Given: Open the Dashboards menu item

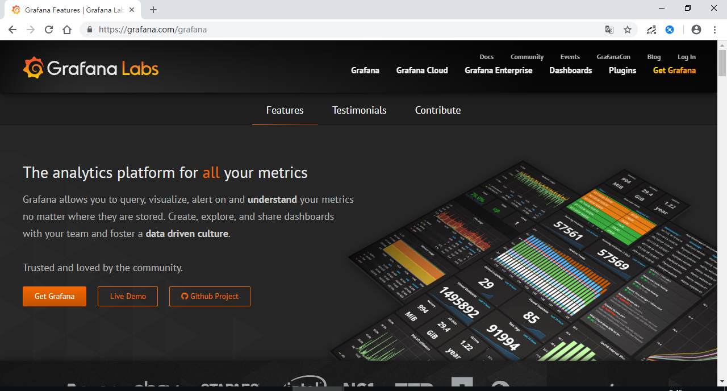Looking at the screenshot, I should point(570,70).
